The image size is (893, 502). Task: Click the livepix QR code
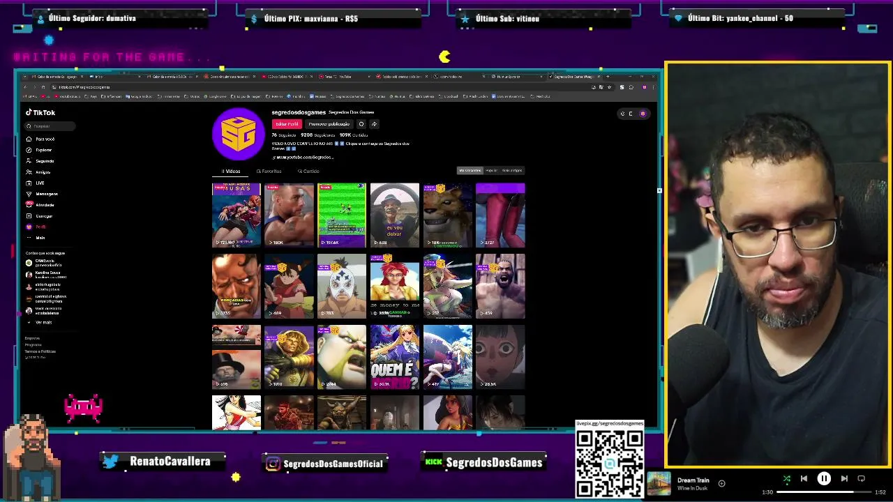coord(609,462)
